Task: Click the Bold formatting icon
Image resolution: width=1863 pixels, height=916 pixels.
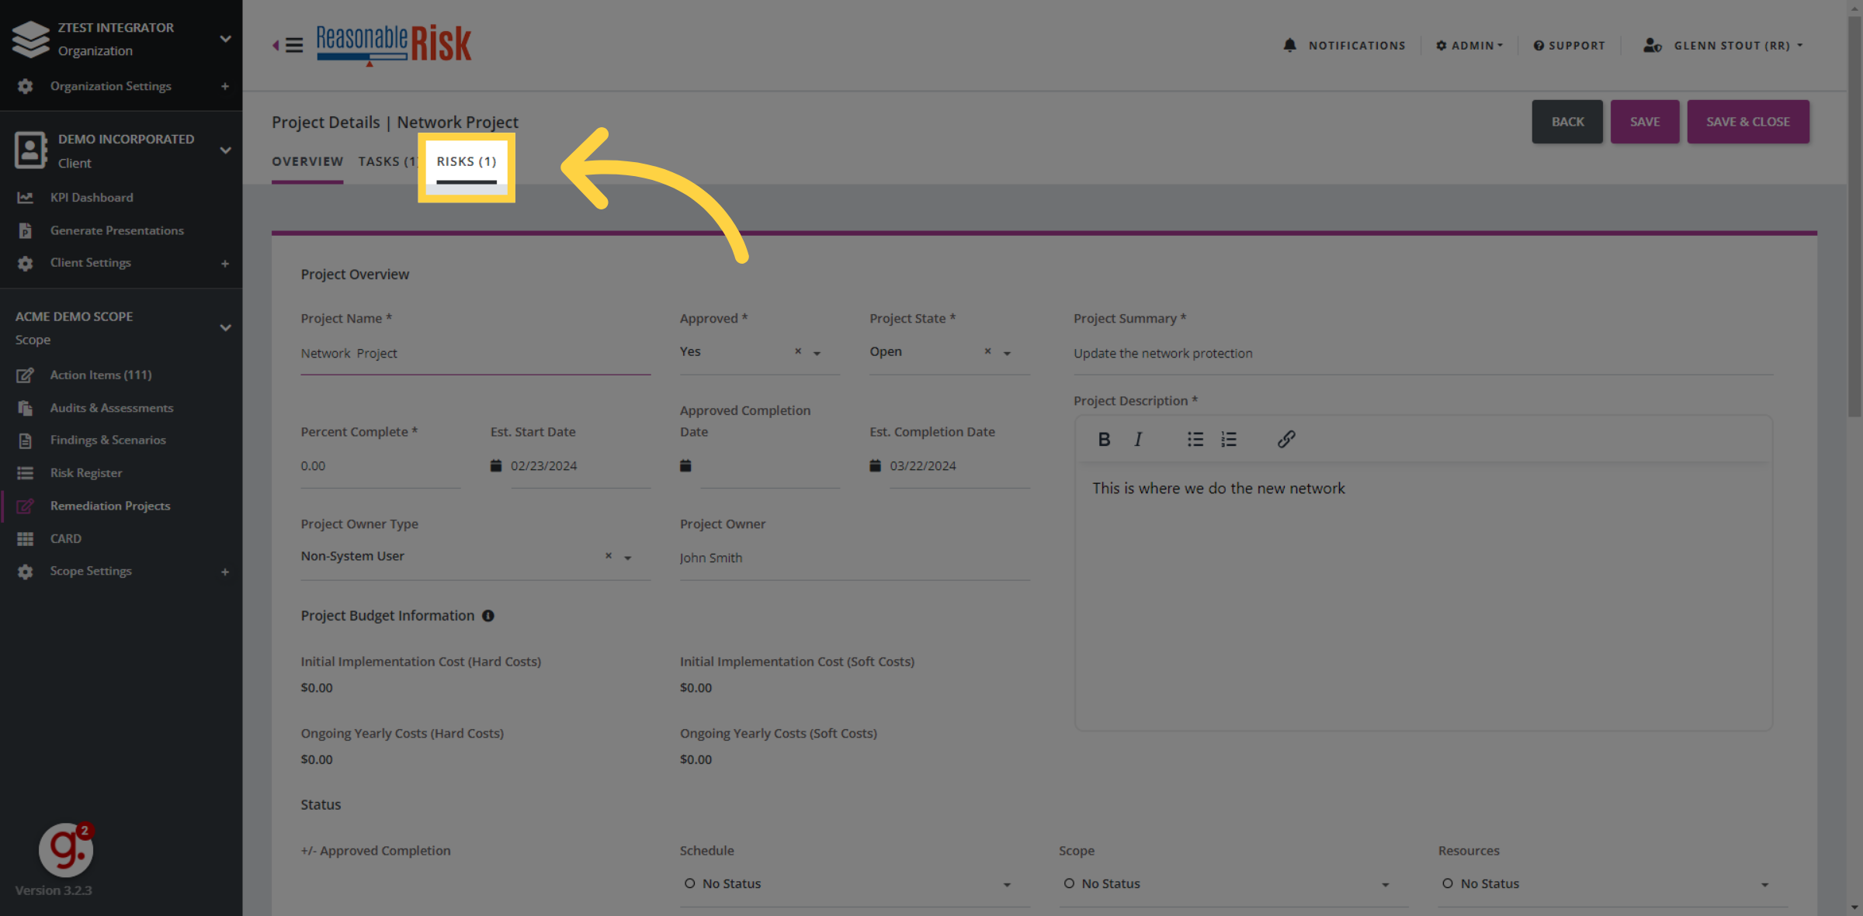Action: click(1104, 440)
